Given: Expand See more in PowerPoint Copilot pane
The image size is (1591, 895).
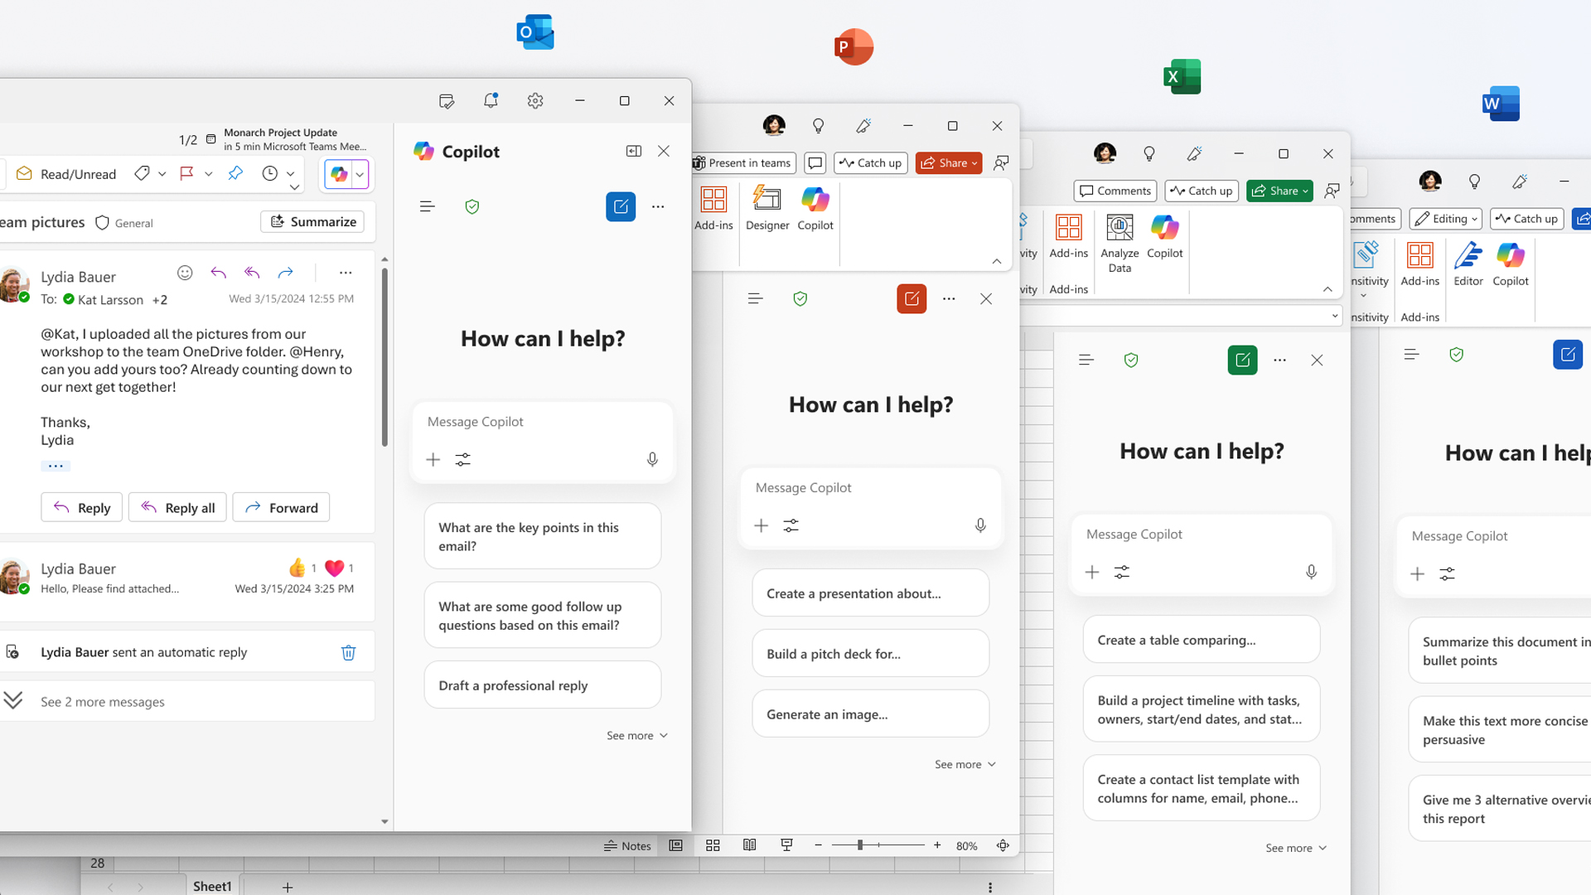Looking at the screenshot, I should 965,765.
